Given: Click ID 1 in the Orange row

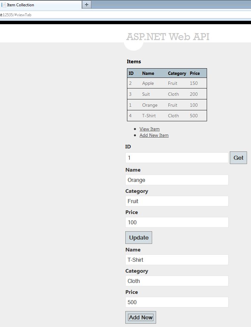Looking at the screenshot, I should coord(130,105).
